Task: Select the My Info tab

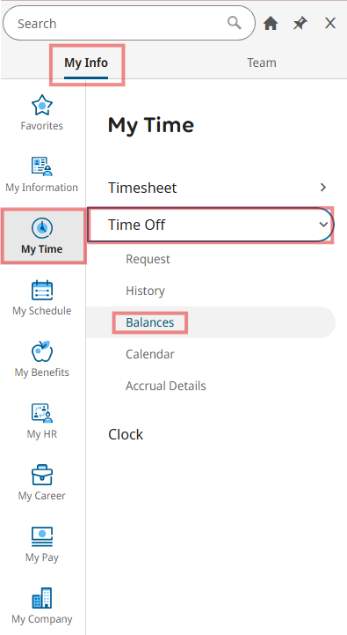Action: pos(86,63)
